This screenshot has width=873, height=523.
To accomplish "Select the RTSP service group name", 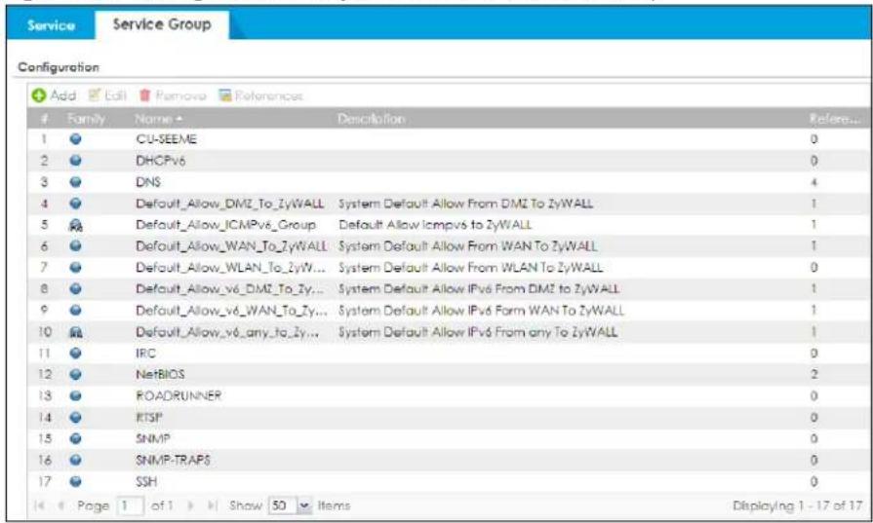I will [x=149, y=417].
